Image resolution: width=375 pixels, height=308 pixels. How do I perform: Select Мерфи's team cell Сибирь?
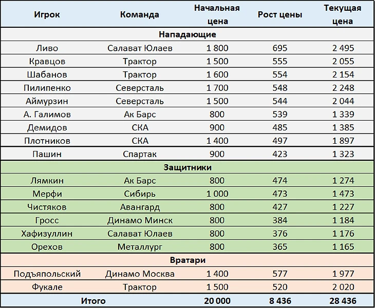point(140,194)
